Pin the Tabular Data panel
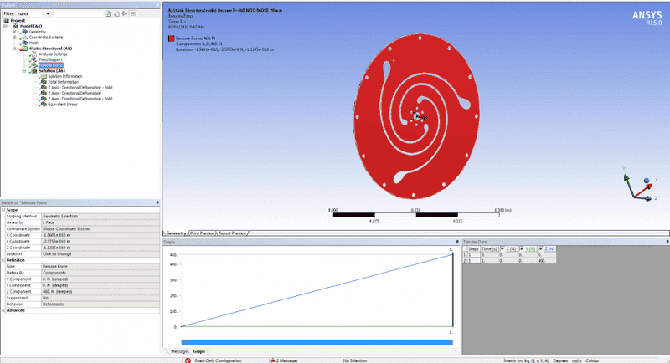The width and height of the screenshot is (670, 363). tap(667, 242)
